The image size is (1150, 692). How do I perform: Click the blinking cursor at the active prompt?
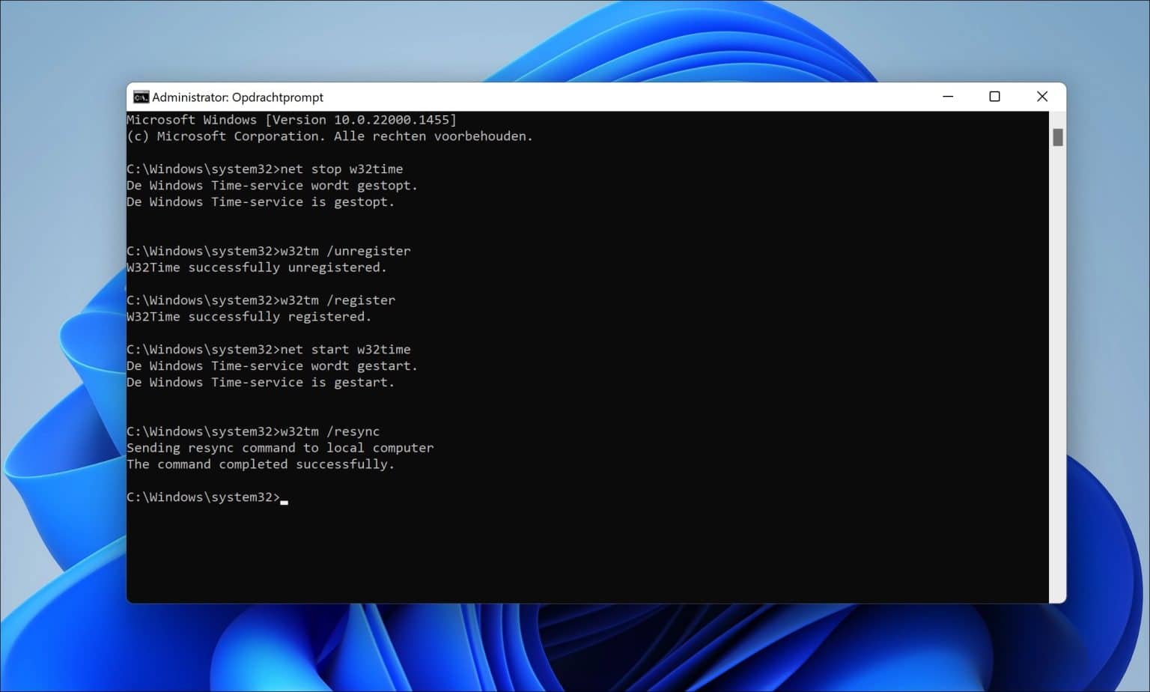[285, 500]
